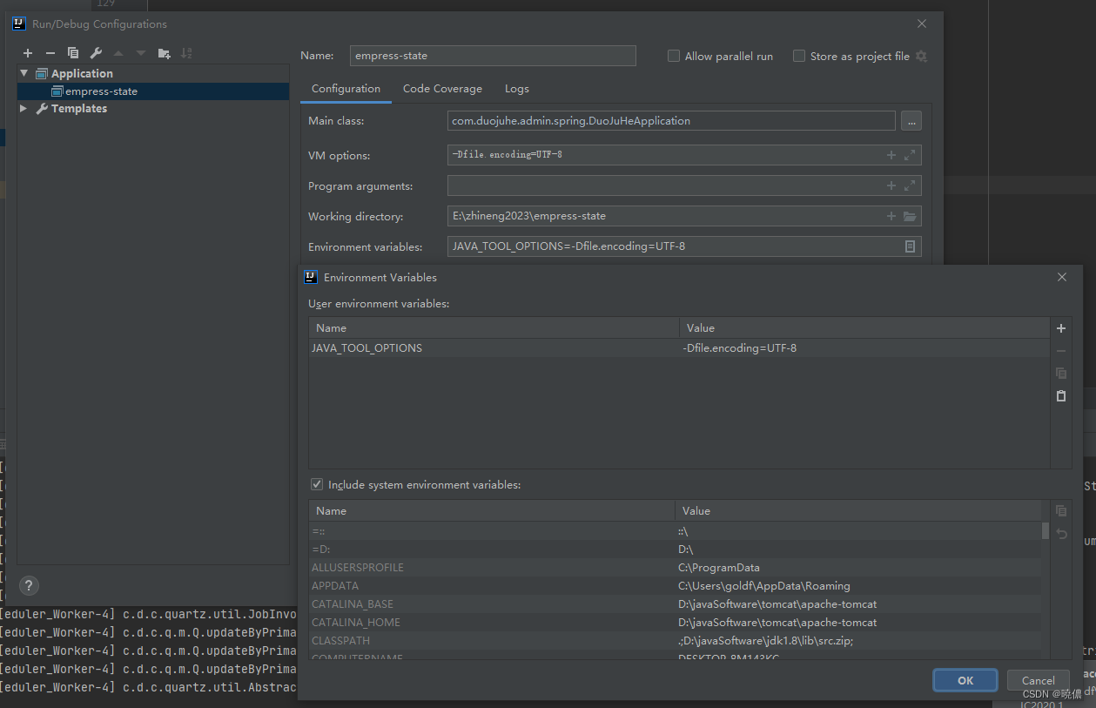This screenshot has height=708, width=1096.
Task: Cancel the Environment Variables dialog
Action: click(x=1038, y=680)
